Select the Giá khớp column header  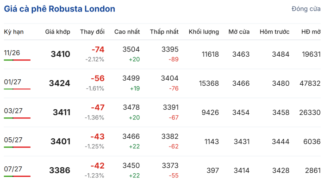[58, 32]
